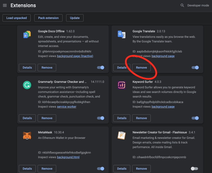The height and width of the screenshot is (173, 212).
Task: Click the Load unpacked button
Action: (x=16, y=18)
